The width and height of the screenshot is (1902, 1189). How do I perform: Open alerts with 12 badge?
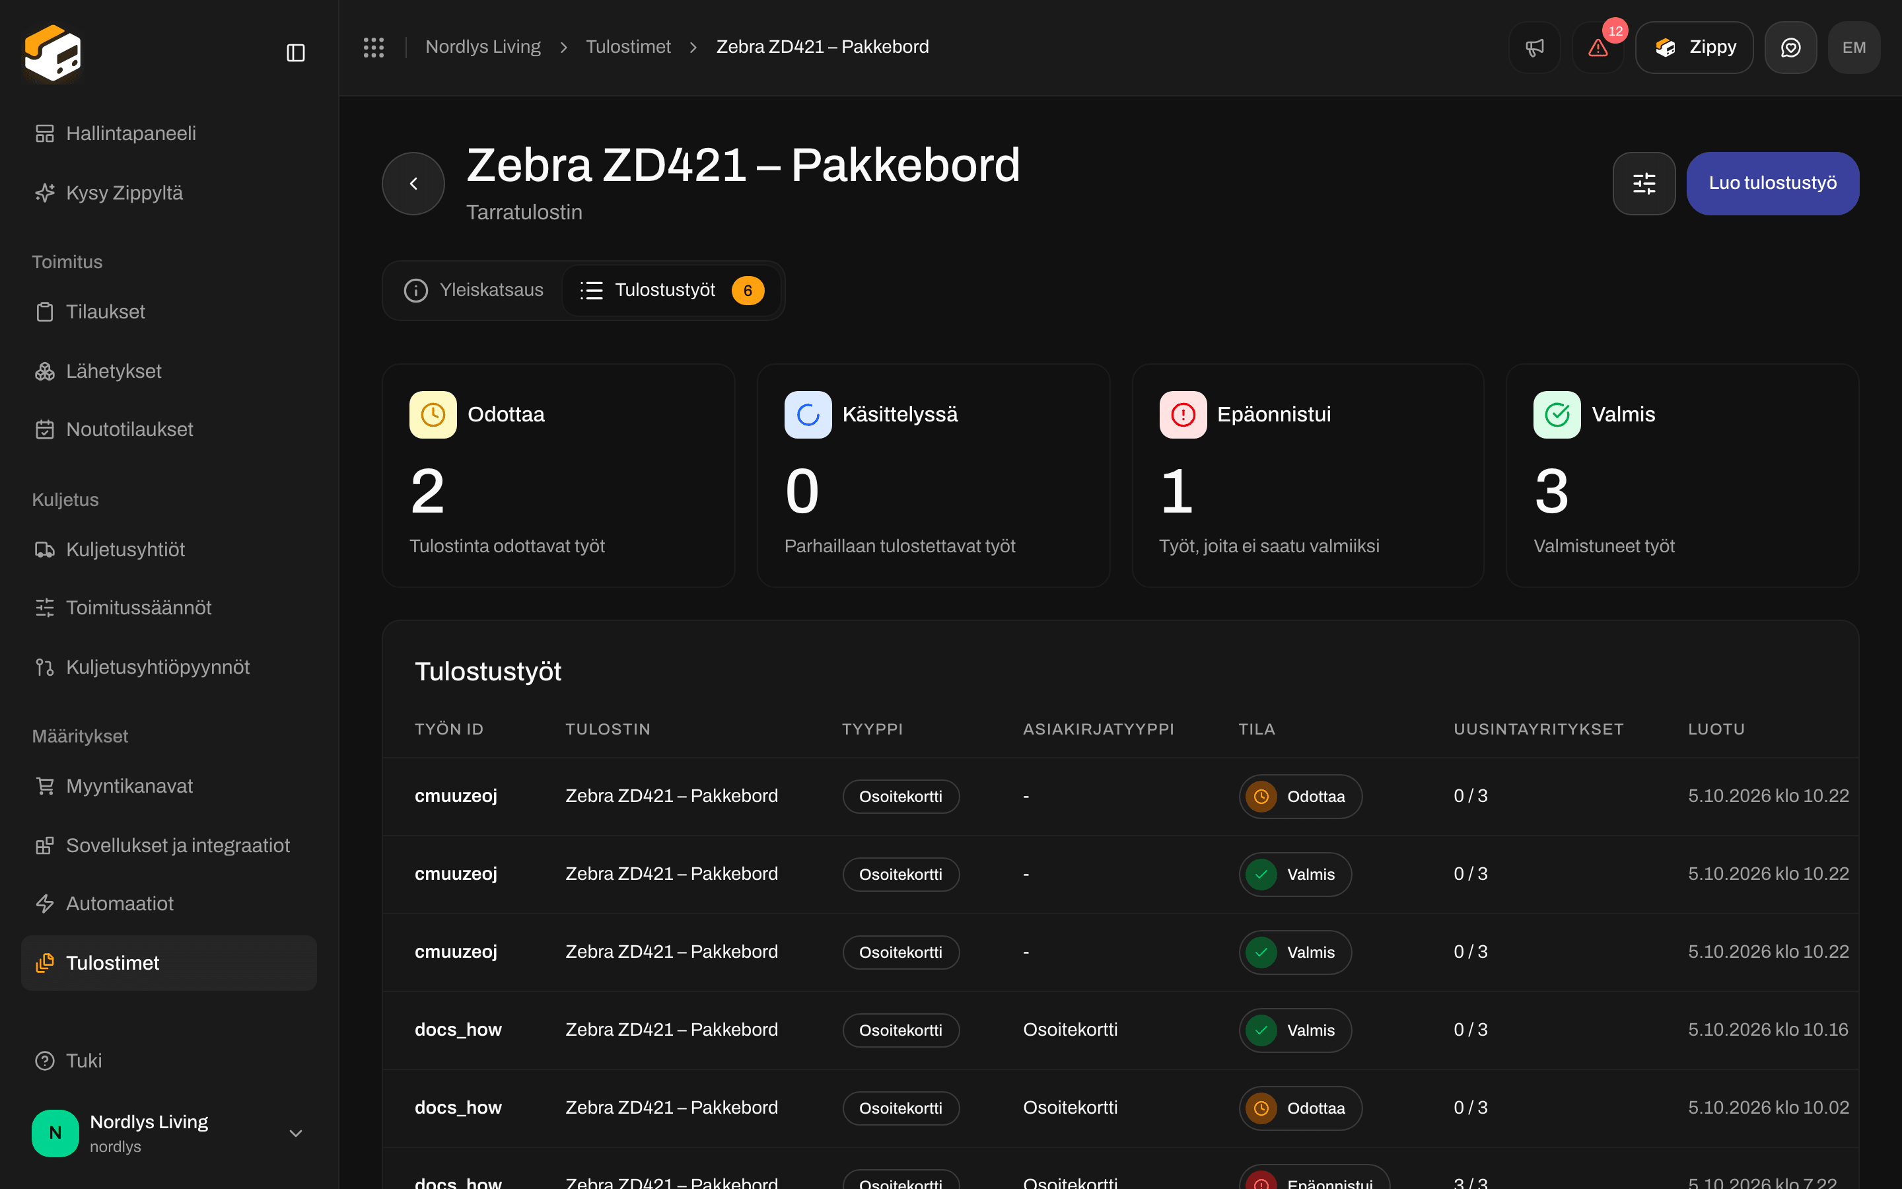1598,47
